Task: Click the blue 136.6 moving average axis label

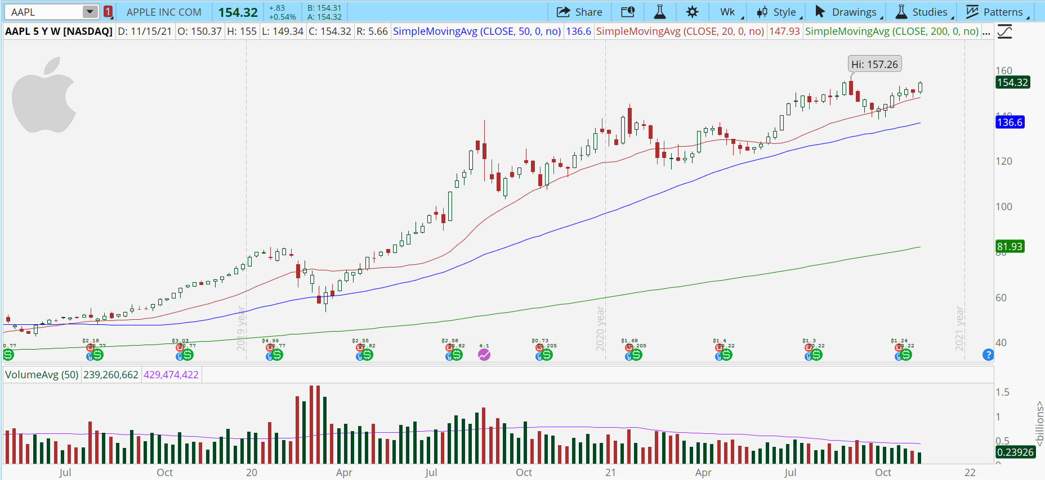Action: coord(1010,123)
